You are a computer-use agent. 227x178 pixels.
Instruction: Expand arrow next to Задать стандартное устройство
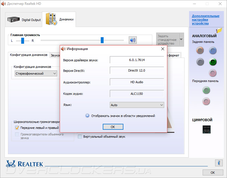(x=181, y=40)
